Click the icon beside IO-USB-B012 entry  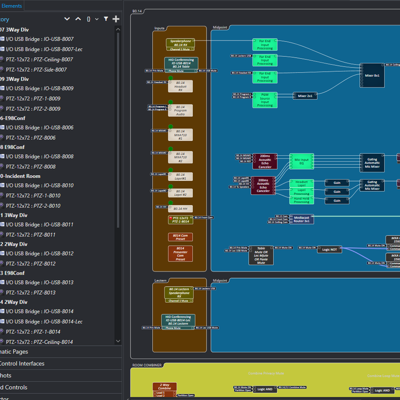(x=2, y=253)
